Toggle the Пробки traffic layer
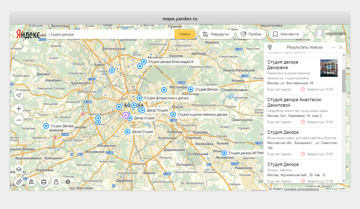Viewport: 360px width, 209px height. tap(250, 34)
